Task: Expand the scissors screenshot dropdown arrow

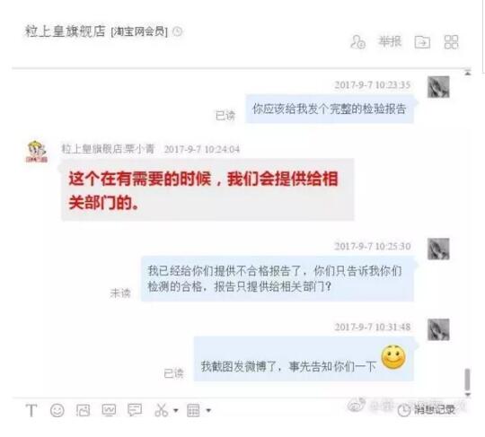Action: click(x=176, y=410)
